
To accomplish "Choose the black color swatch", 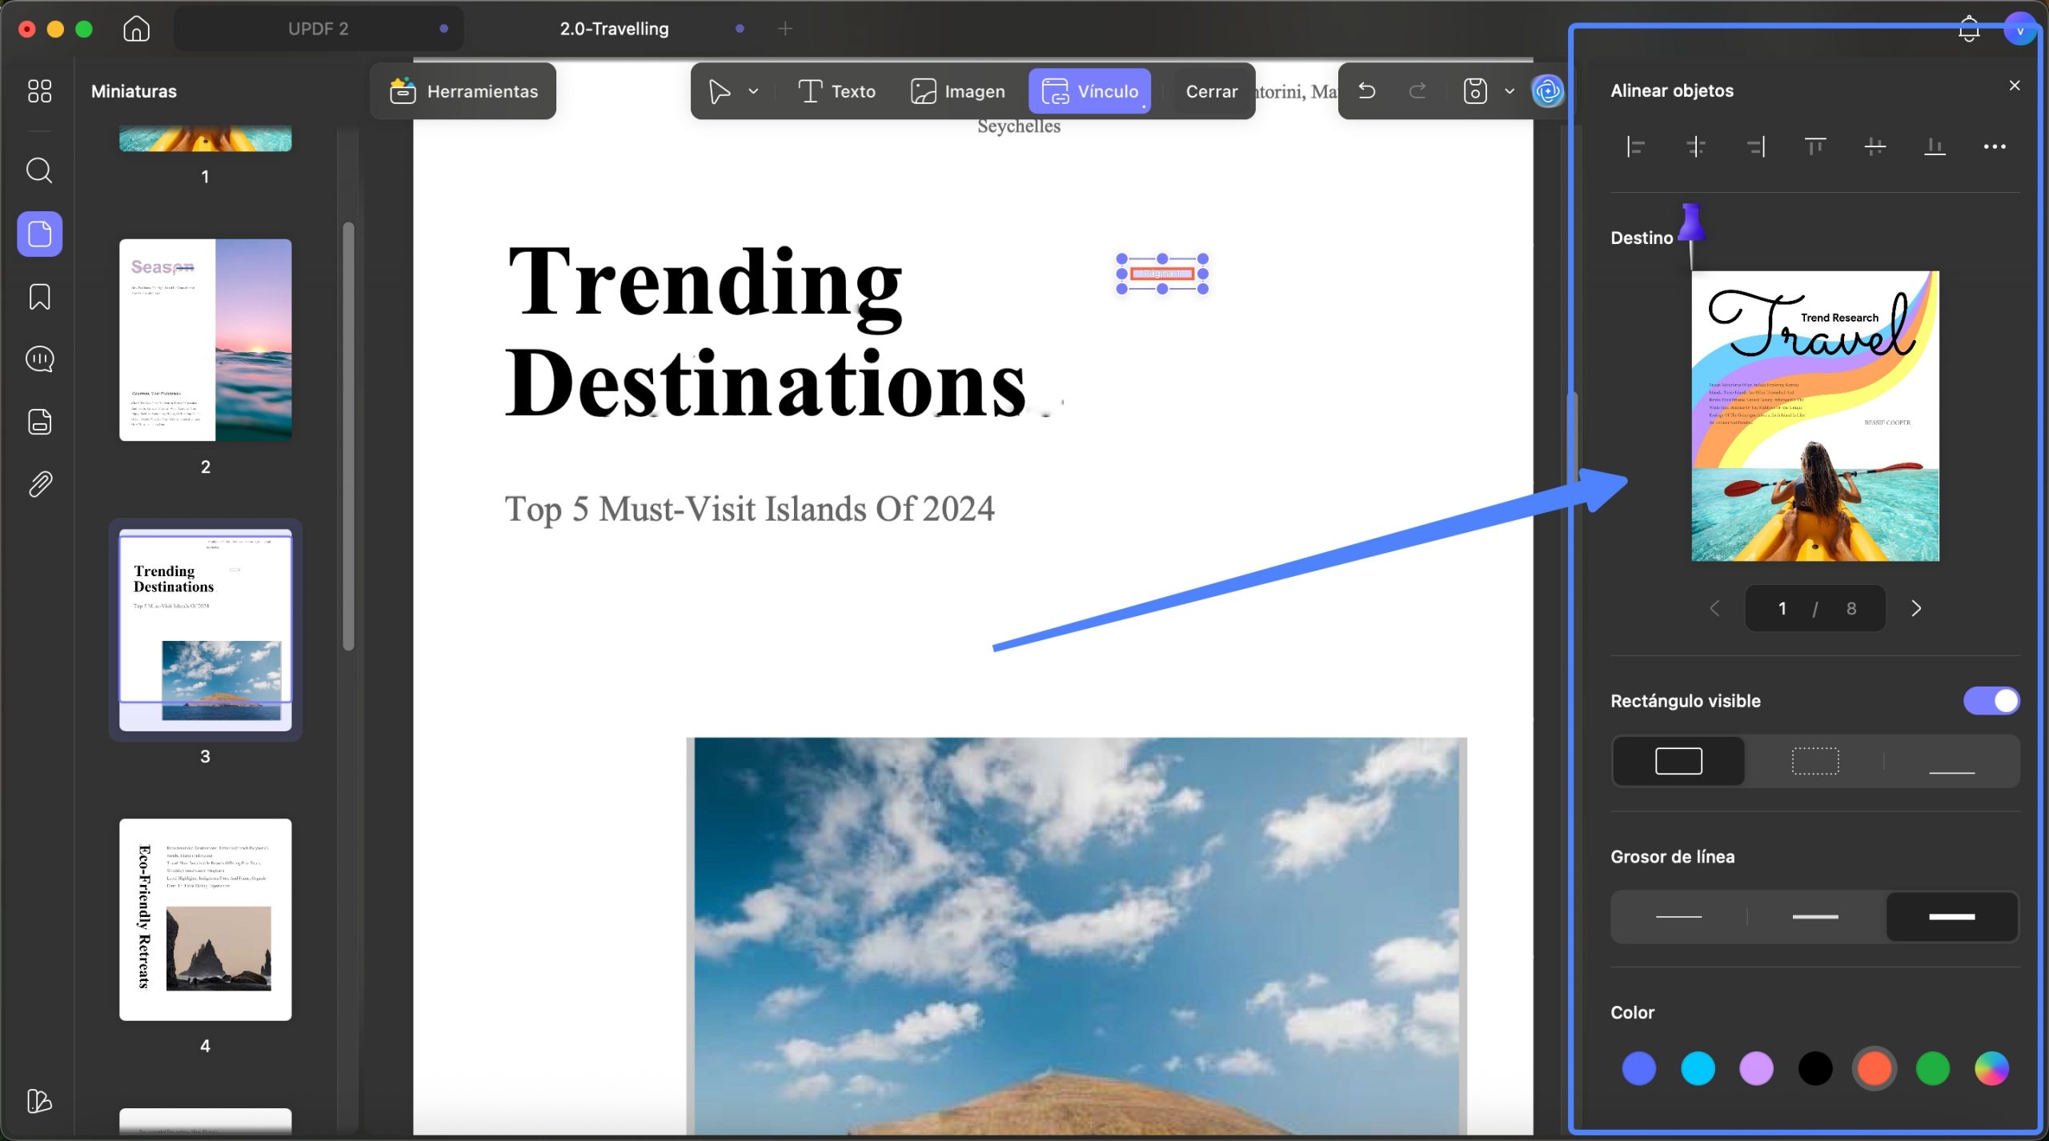I will 1815,1069.
